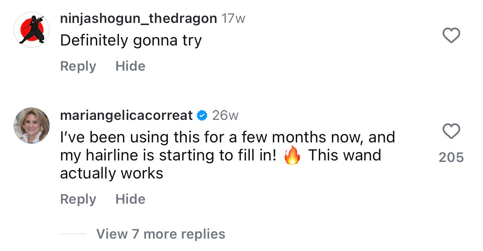Screen dimensions: 483x251
Task: Select the "Definitely gonna try" comment text
Action: coord(131,40)
